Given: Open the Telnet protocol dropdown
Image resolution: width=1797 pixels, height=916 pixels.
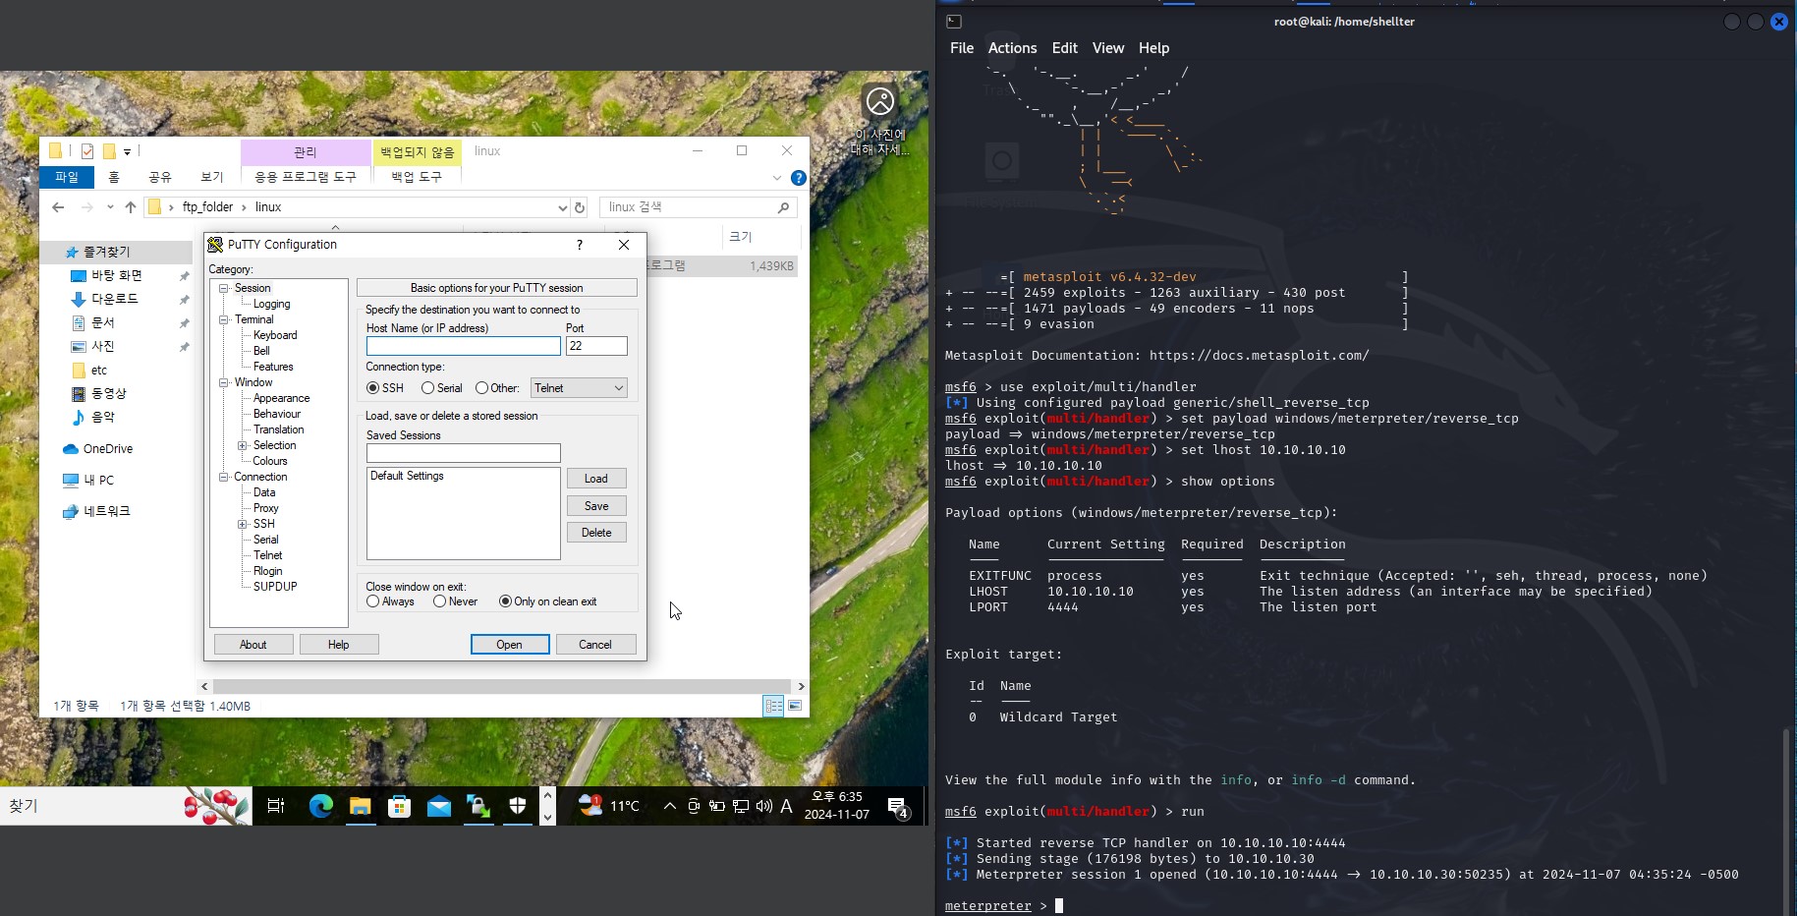Looking at the screenshot, I should pos(579,388).
